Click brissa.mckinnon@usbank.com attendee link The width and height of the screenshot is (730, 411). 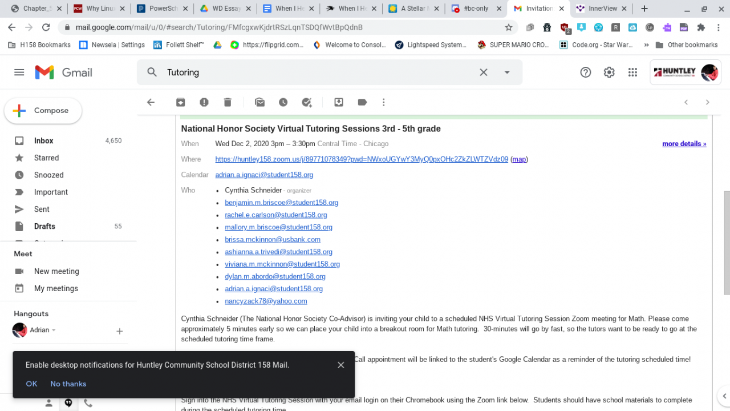coord(273,240)
